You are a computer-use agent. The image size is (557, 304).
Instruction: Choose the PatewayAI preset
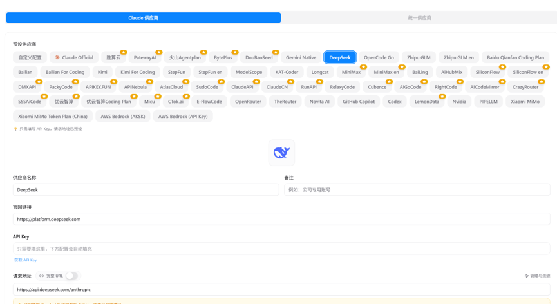145,57
